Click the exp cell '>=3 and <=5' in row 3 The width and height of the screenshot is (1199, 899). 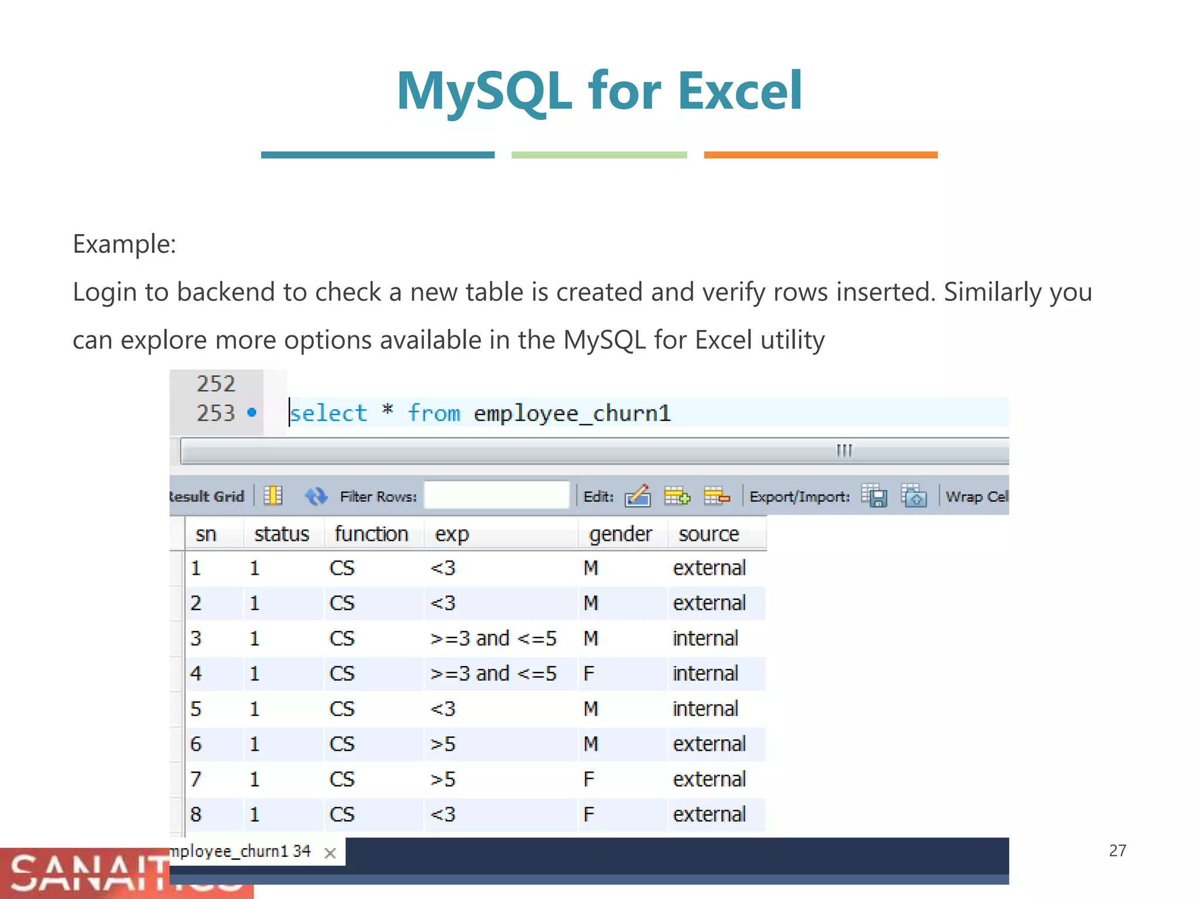(x=502, y=639)
